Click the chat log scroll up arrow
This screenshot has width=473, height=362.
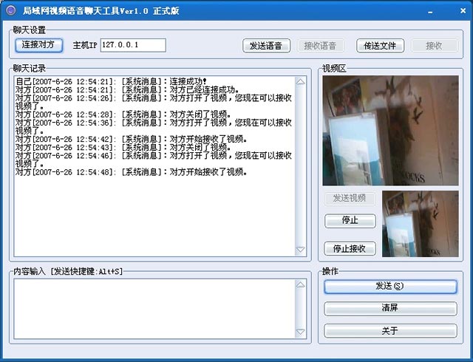pyautogui.click(x=301, y=82)
